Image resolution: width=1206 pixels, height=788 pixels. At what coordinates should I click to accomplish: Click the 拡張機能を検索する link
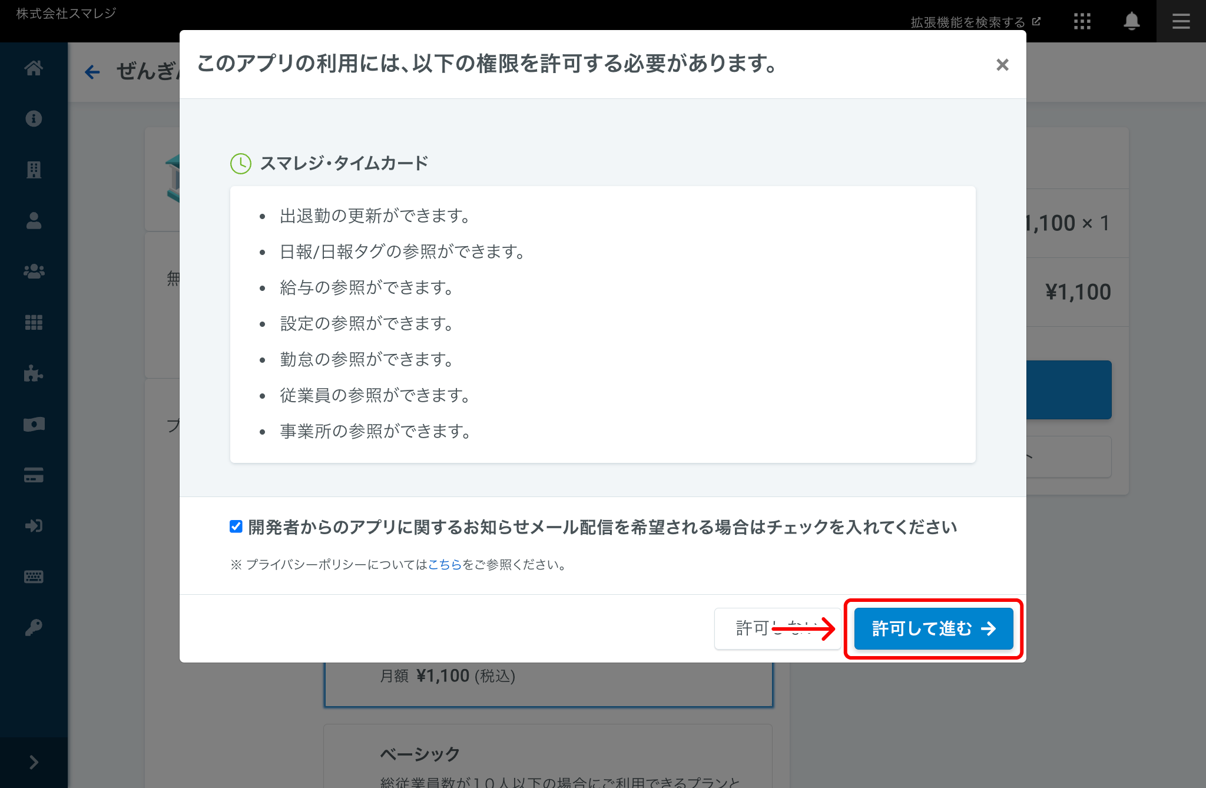pos(975,22)
